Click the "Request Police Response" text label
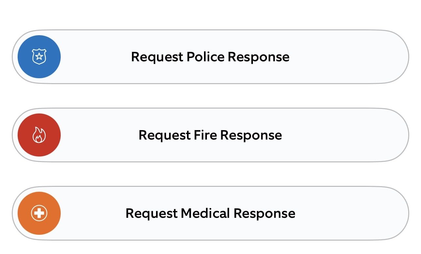Screen dimensions: 421x254 click(210, 57)
